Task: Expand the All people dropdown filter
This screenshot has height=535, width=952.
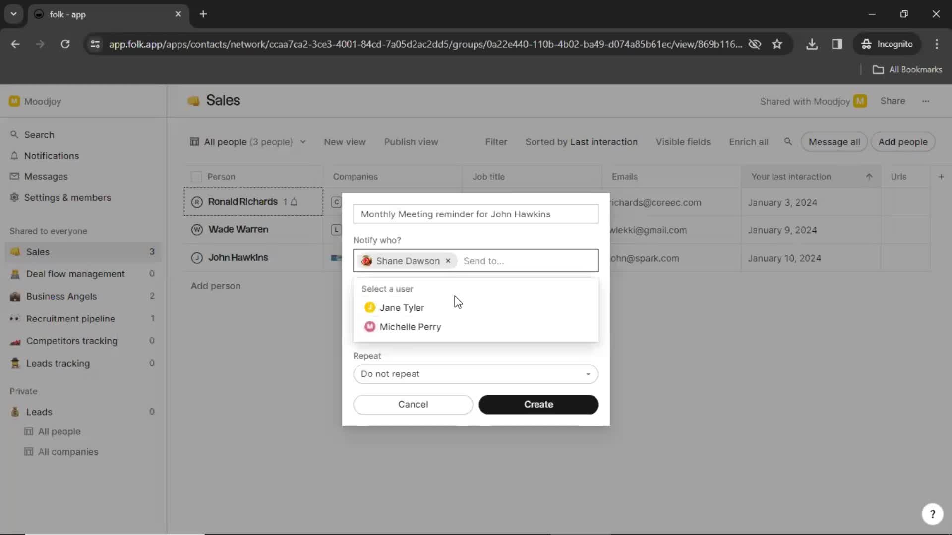Action: 303,142
